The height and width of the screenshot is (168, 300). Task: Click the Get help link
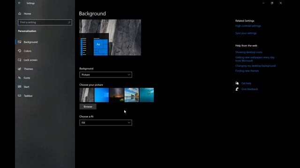click(x=246, y=83)
